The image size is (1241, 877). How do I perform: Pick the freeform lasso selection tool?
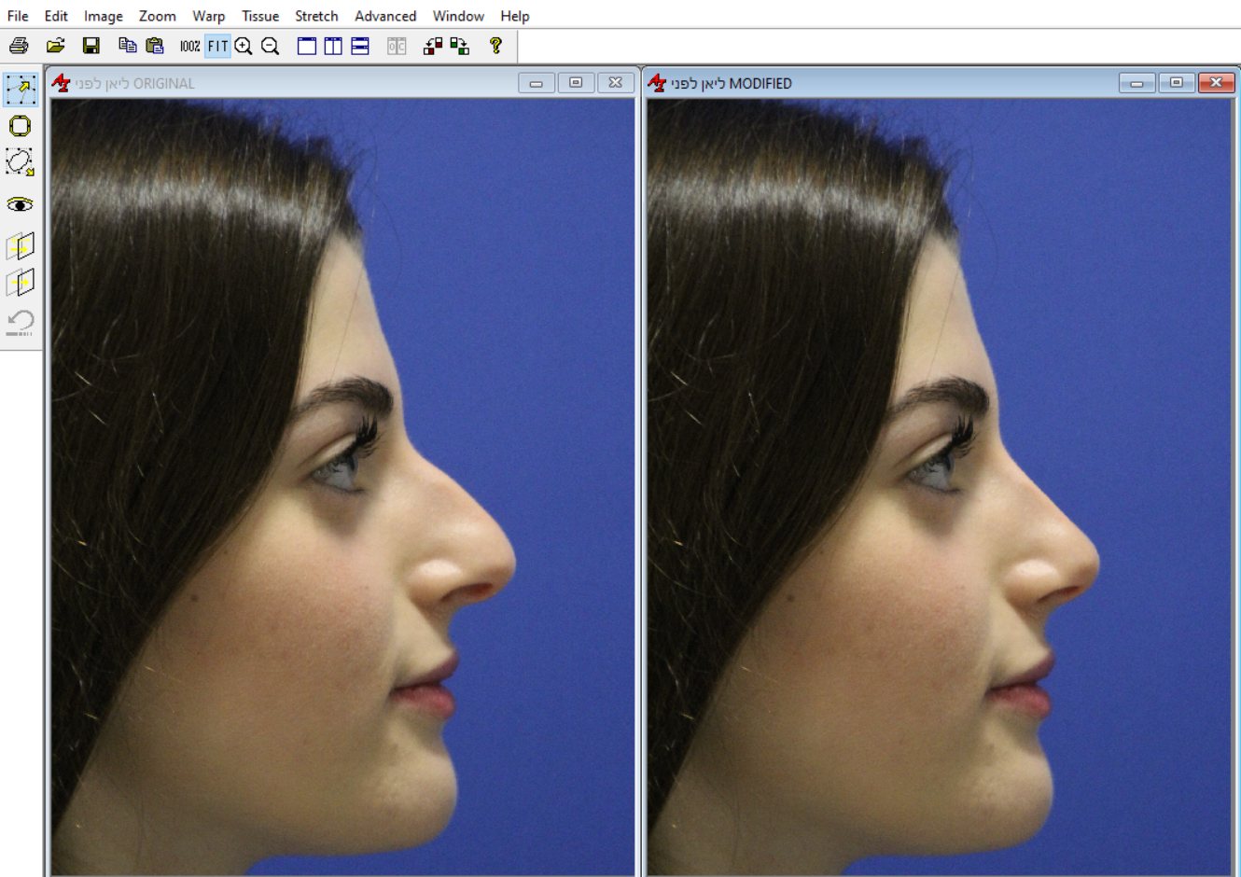pyautogui.click(x=21, y=162)
